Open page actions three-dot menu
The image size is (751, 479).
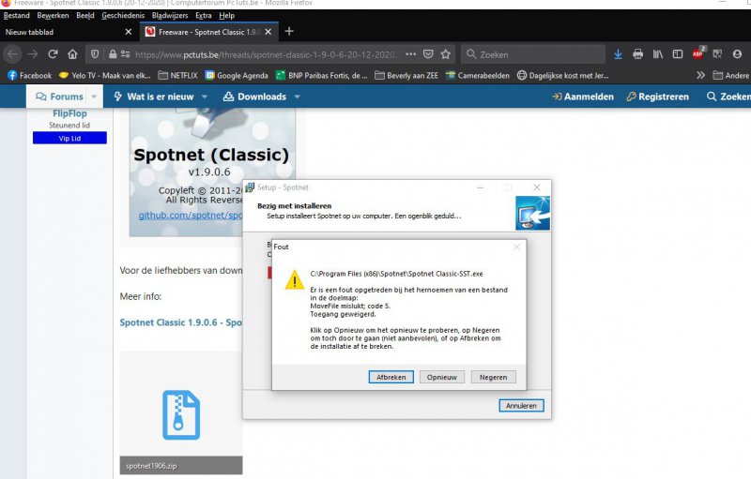tap(410, 54)
